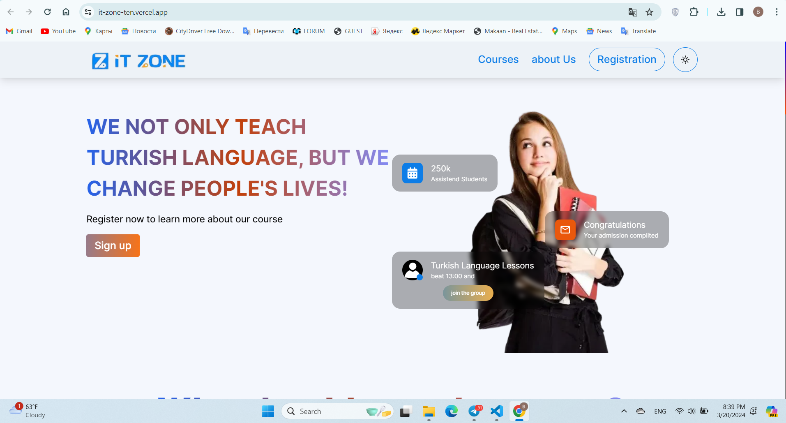This screenshot has height=423, width=786.
Task: Click the Registration button
Action: tap(627, 60)
